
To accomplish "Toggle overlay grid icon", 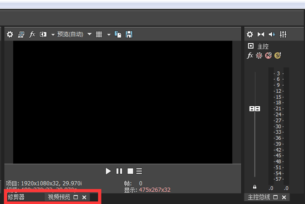I will pos(99,34).
